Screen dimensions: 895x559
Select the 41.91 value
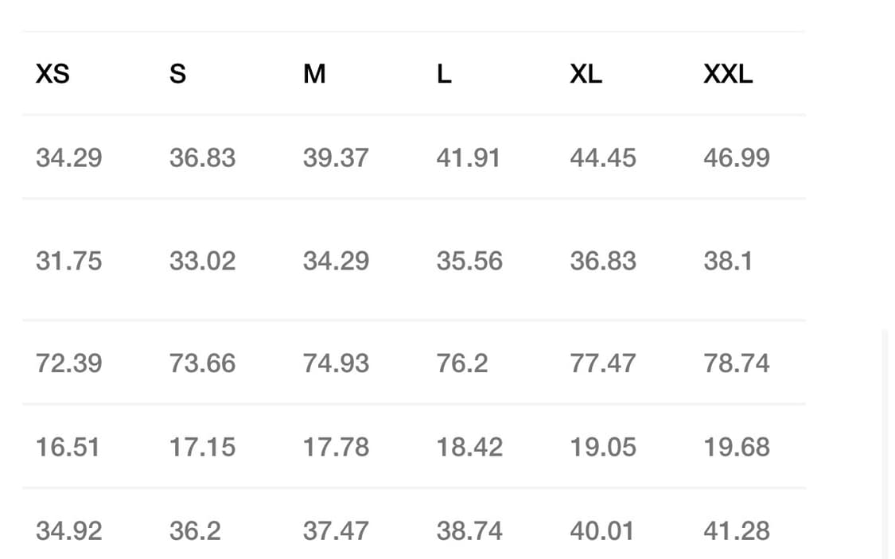tap(468, 157)
